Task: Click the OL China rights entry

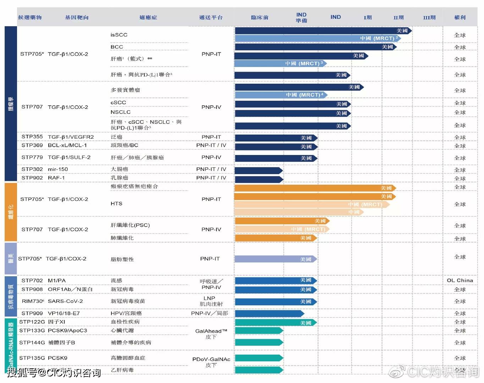Action: pyautogui.click(x=460, y=281)
